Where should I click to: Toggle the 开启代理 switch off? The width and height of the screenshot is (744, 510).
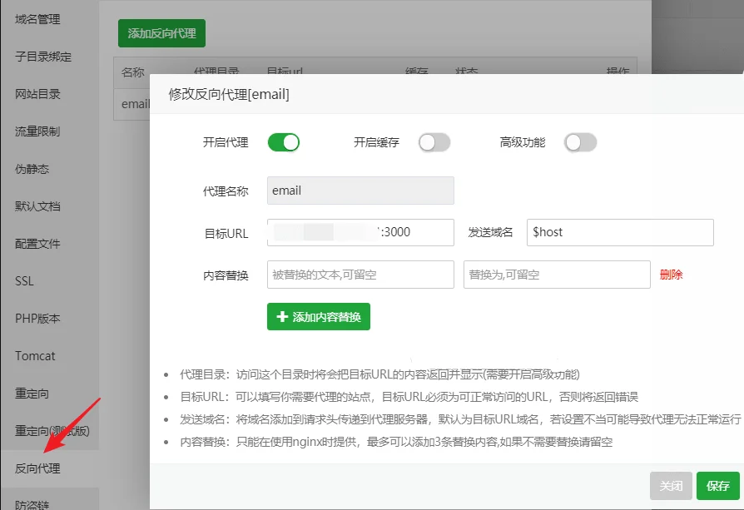coord(283,142)
